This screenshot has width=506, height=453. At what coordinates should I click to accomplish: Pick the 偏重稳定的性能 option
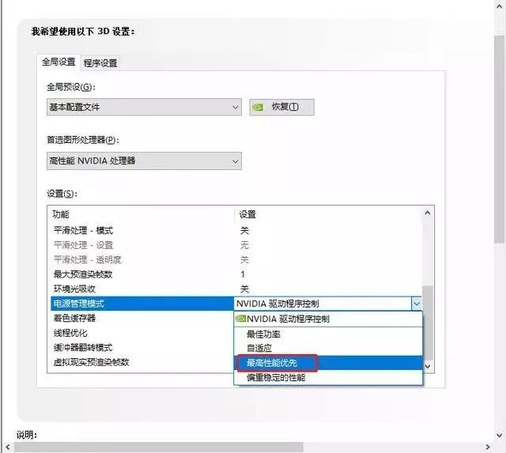point(276,377)
